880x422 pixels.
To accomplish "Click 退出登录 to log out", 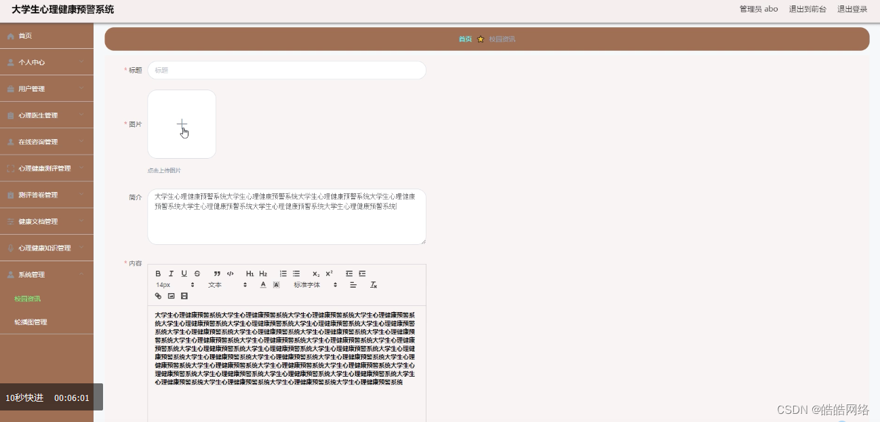I will (x=852, y=9).
